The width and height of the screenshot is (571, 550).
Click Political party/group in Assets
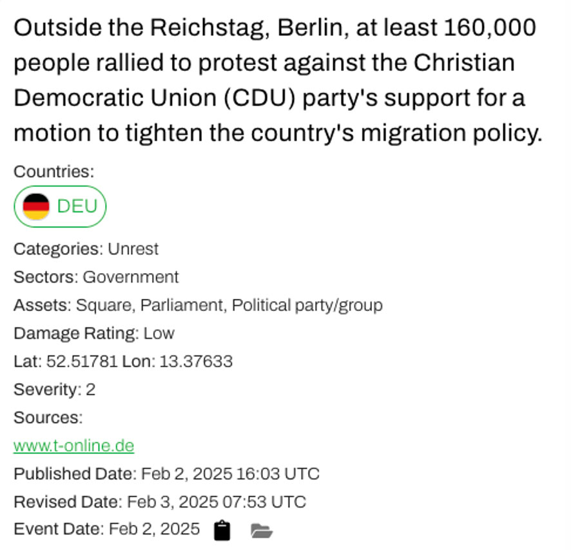pyautogui.click(x=307, y=305)
